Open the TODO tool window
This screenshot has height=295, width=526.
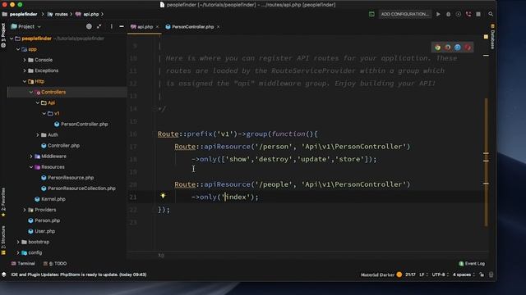(x=55, y=264)
